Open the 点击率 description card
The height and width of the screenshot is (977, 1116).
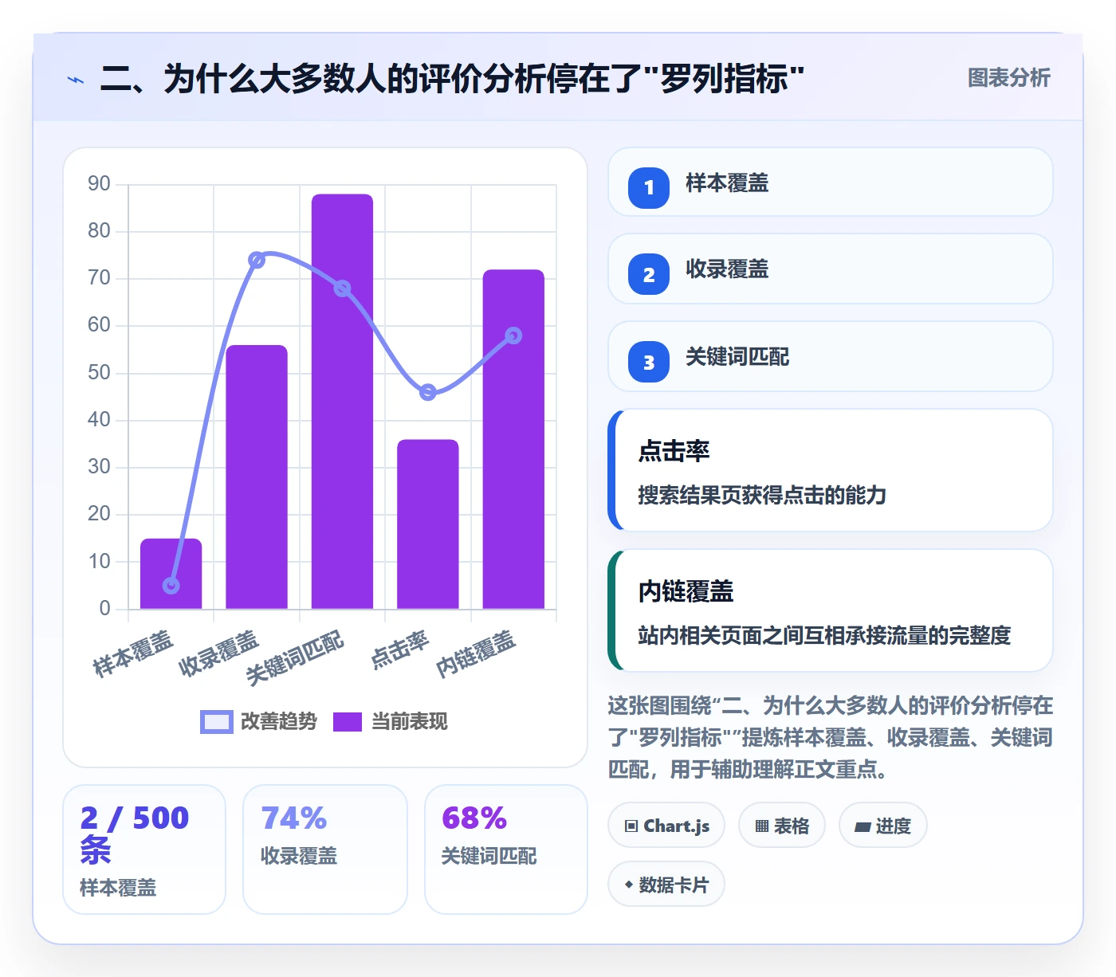[x=830, y=470]
